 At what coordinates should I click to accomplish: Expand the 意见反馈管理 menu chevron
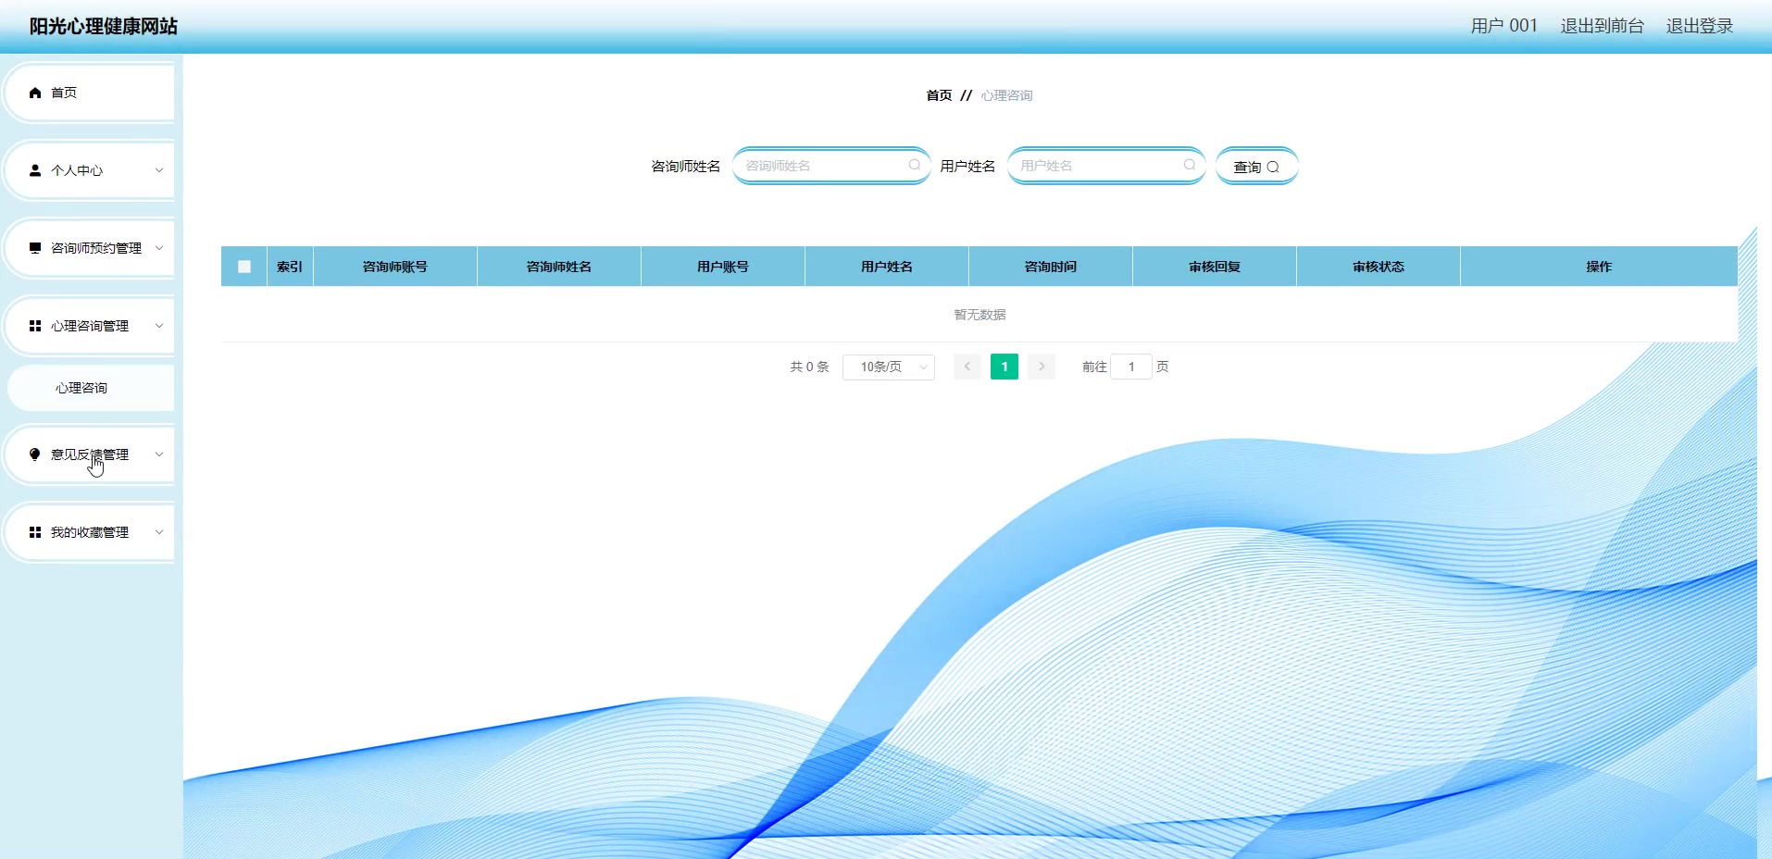click(x=159, y=454)
